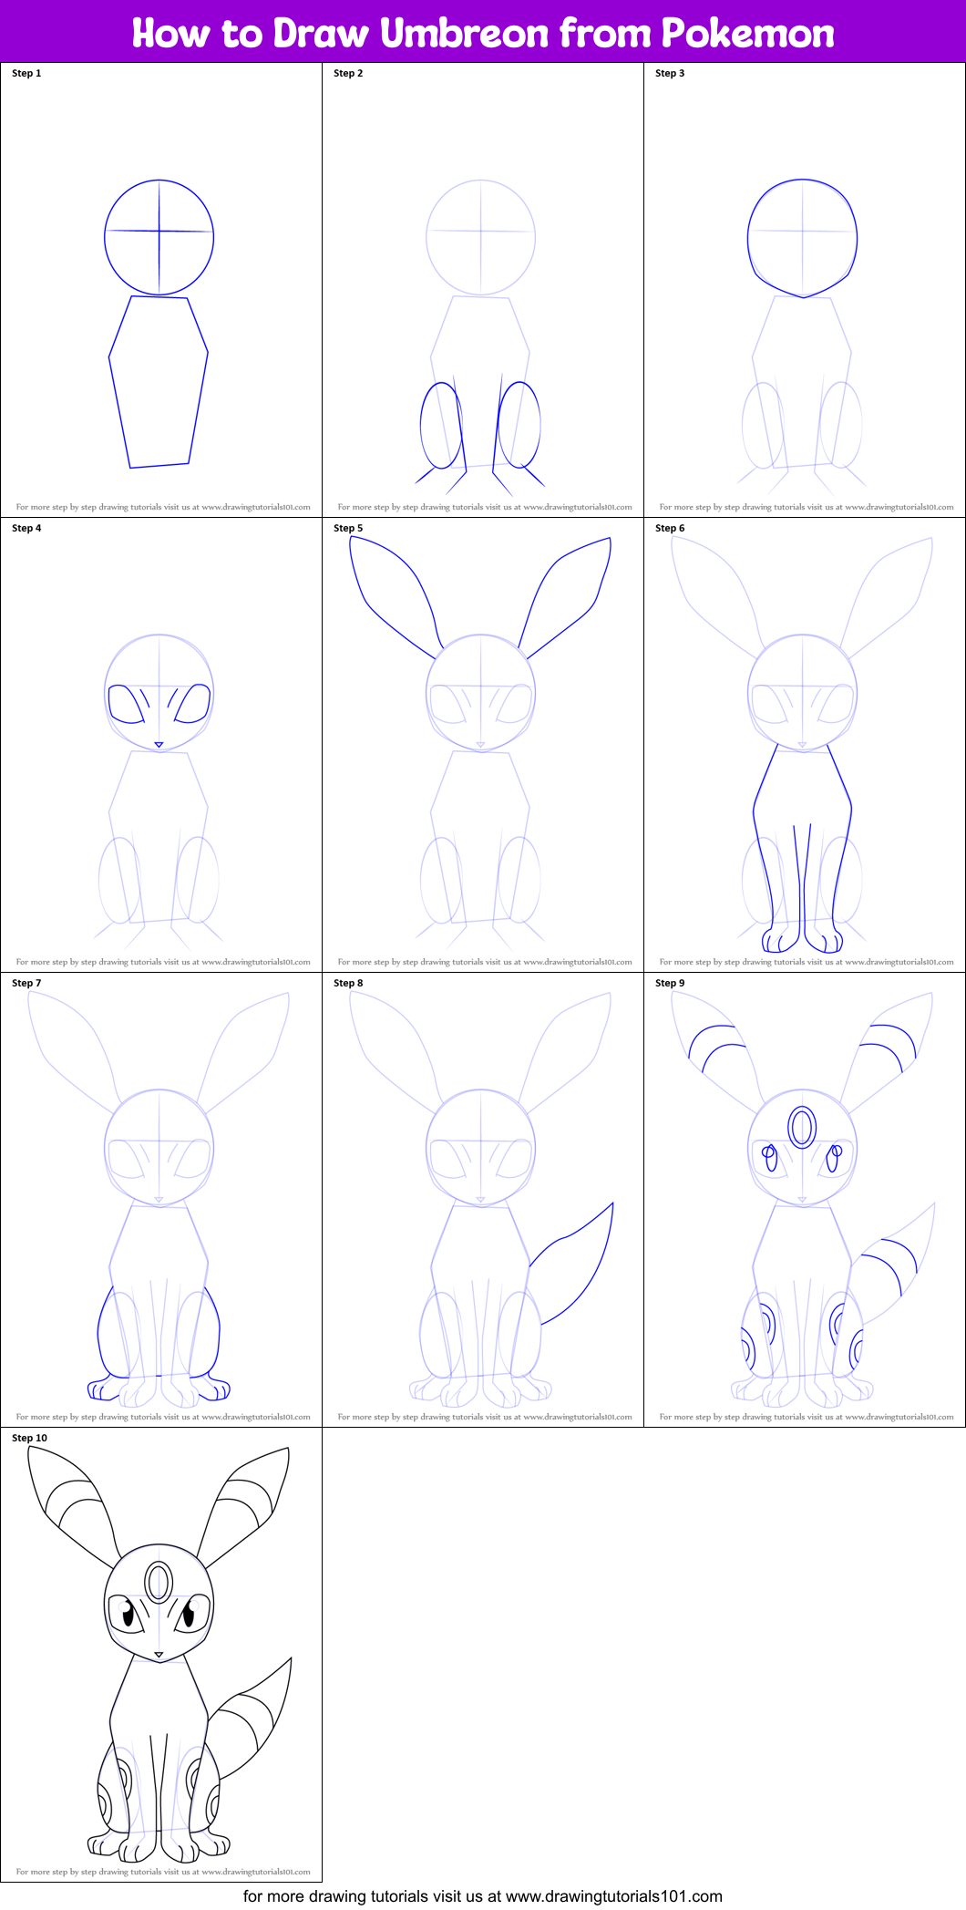This screenshot has height=1910, width=966.
Task: Open the Step 7 hind paws drawing
Action: (x=161, y=1200)
